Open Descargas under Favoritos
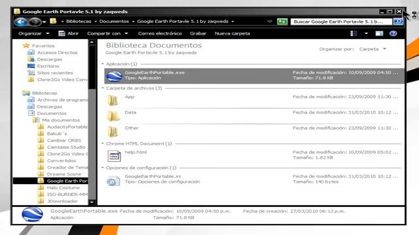The width and height of the screenshot is (419, 235). coord(50,59)
